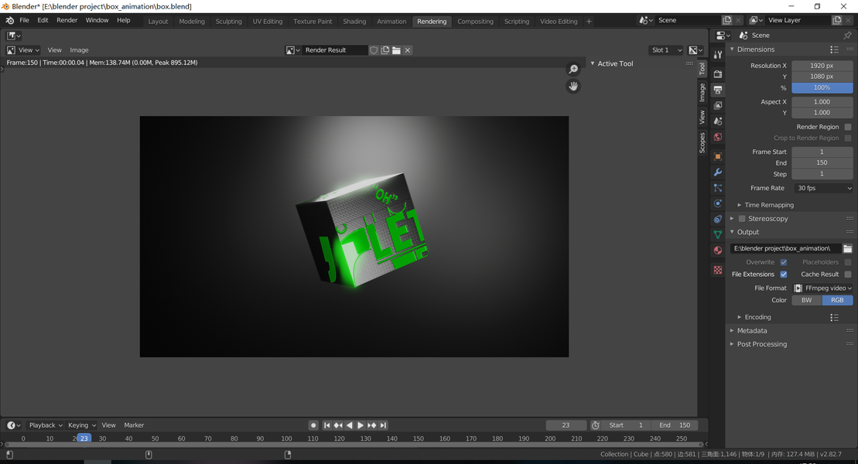Image resolution: width=858 pixels, height=464 pixels.
Task: Open the Physics properties tab
Action: pyautogui.click(x=718, y=203)
